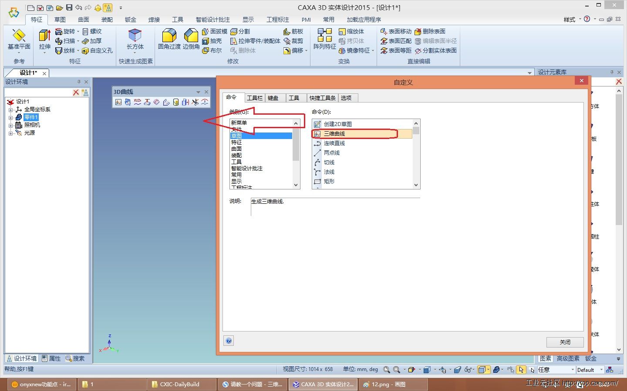Open the 工具栏 tab in 自定义 dialog

pyautogui.click(x=255, y=98)
